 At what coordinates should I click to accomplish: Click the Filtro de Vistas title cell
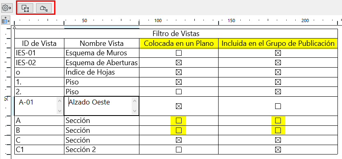click(176, 34)
